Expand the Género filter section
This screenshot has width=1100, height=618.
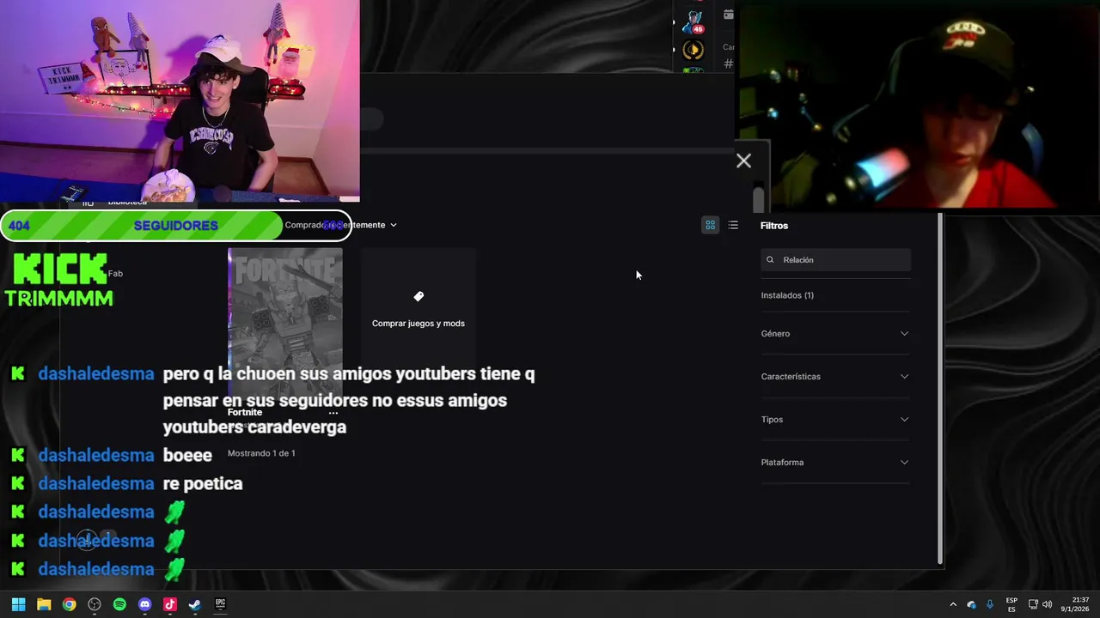click(x=835, y=333)
